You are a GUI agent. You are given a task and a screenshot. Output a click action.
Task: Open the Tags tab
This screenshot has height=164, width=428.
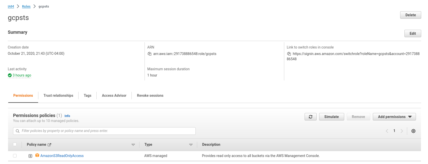(x=88, y=95)
